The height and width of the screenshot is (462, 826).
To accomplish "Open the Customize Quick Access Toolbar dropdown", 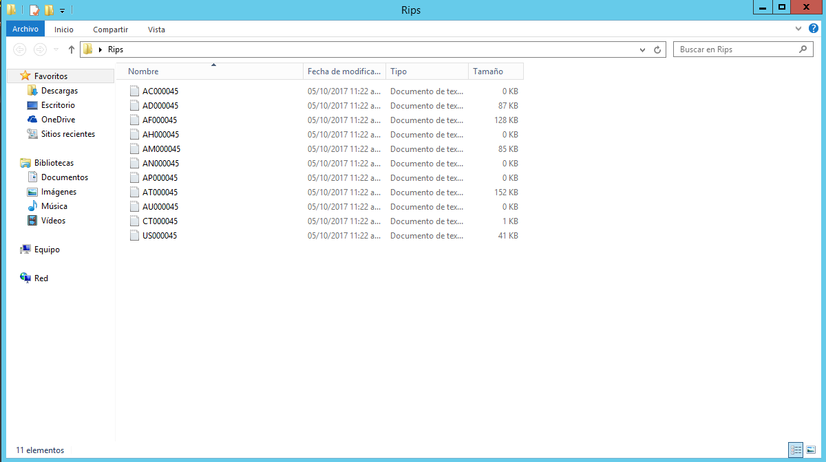I will coord(62,10).
